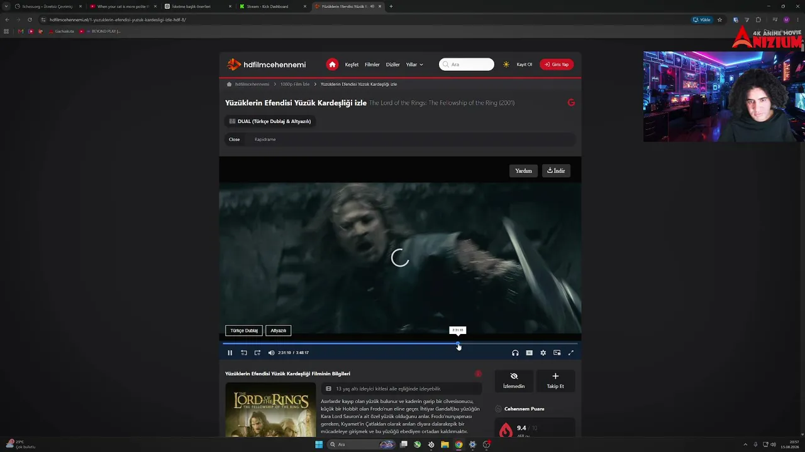Click the video seek bar handle

(458, 343)
